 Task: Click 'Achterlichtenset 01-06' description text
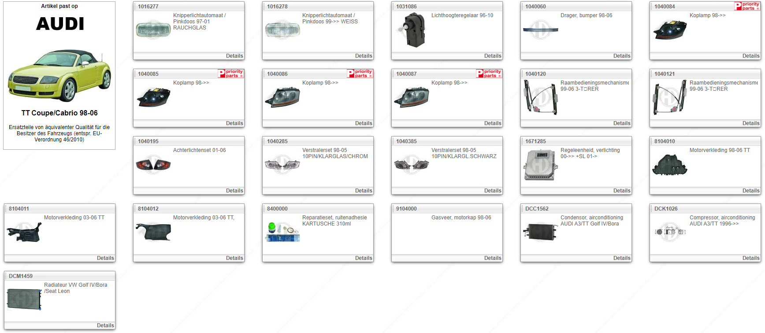[x=199, y=150]
